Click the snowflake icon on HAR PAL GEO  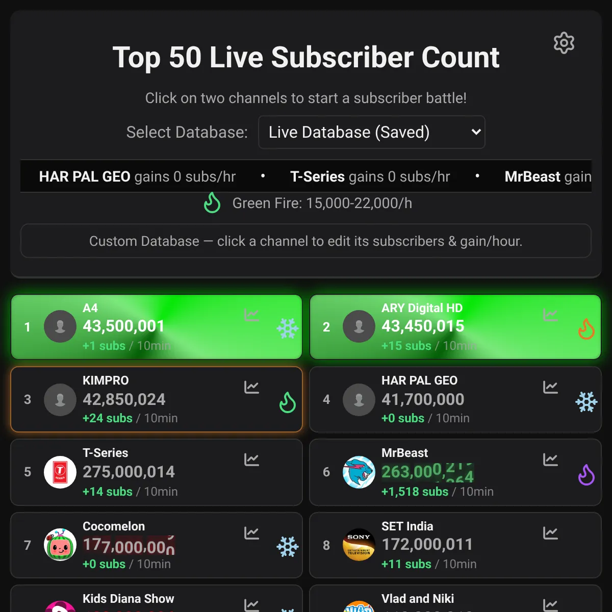point(586,402)
